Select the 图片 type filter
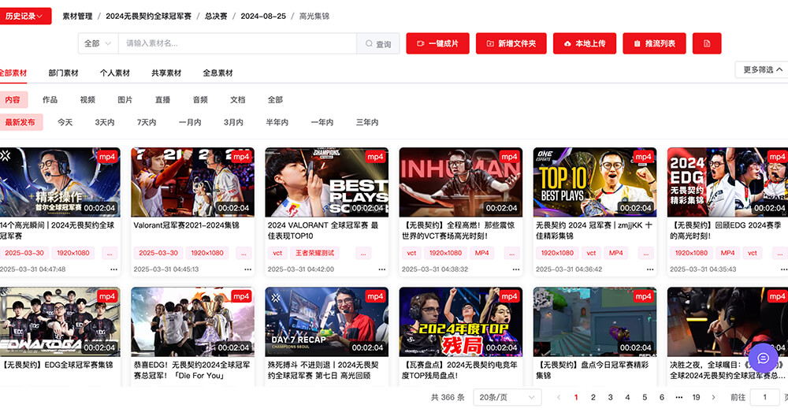Viewport: 788px width, 416px height. [x=125, y=100]
